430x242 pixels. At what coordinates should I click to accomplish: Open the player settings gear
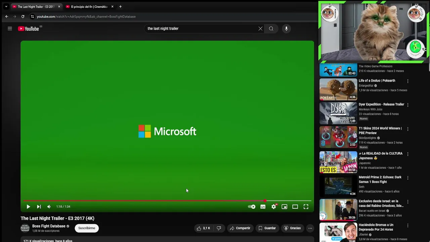pyautogui.click(x=274, y=207)
